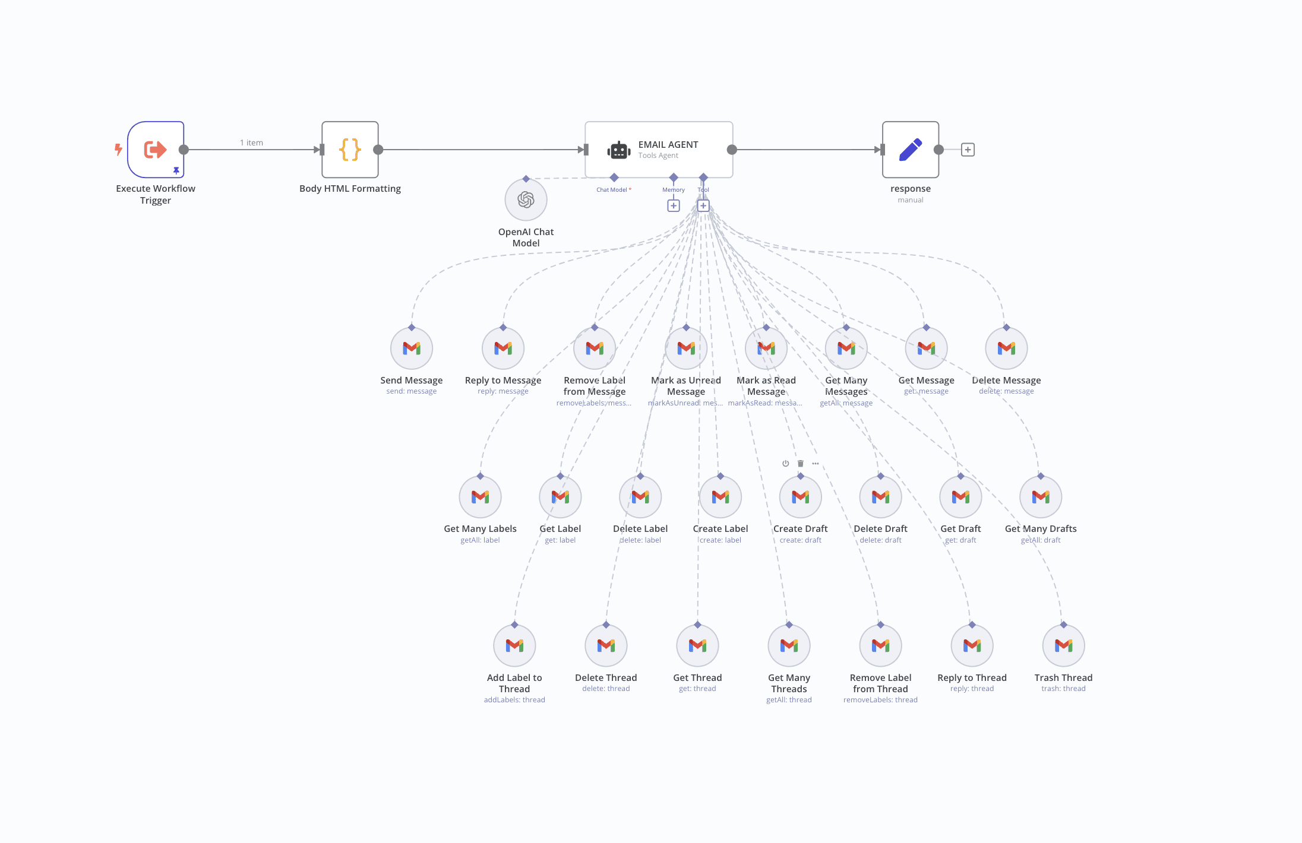This screenshot has width=1302, height=843.
Task: Click the 'addLabels: thread' subtitle text
Action: tap(514, 700)
